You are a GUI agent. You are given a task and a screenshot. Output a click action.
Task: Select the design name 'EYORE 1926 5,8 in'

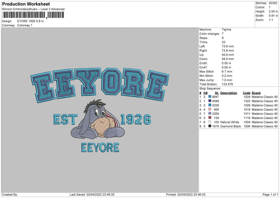(30, 21)
